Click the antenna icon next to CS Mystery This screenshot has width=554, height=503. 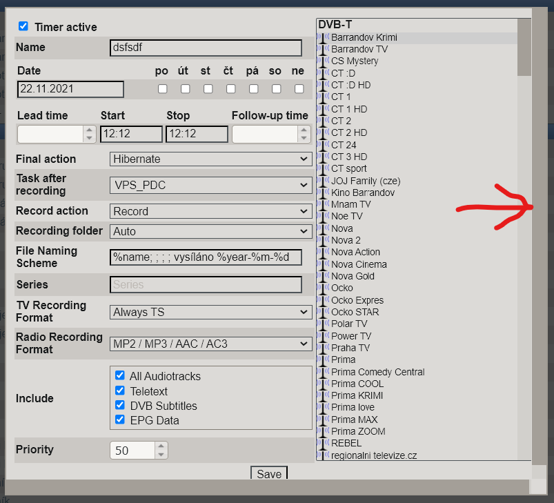323,61
